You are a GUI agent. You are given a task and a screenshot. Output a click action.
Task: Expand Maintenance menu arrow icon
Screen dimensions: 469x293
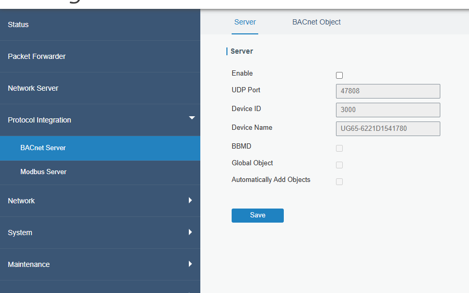coord(190,264)
